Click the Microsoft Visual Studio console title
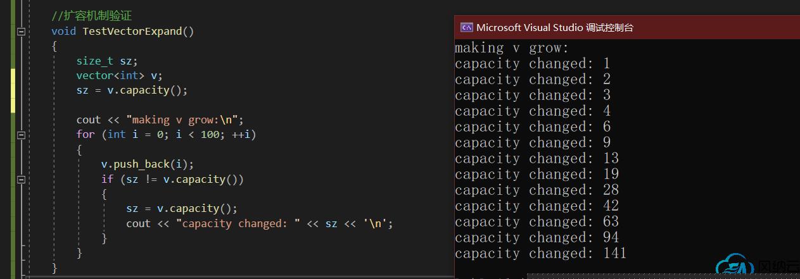Screen dimensions: 800x279 (554, 27)
